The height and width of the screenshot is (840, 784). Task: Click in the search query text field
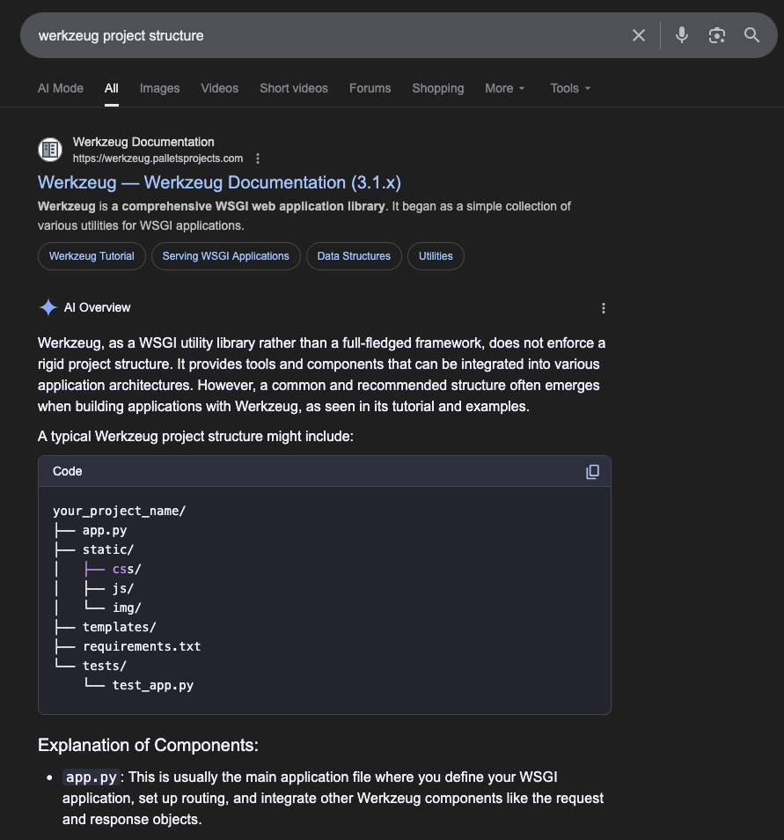(326, 36)
